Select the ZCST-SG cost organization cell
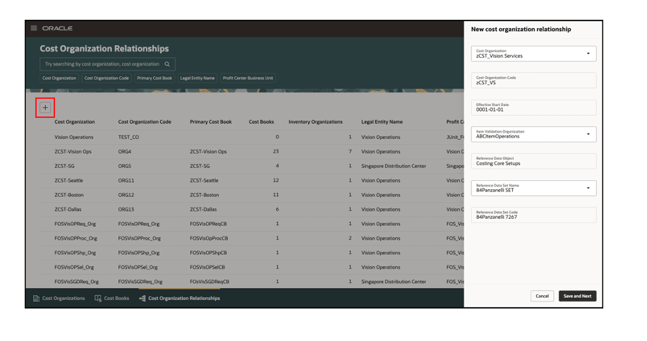 coord(64,166)
